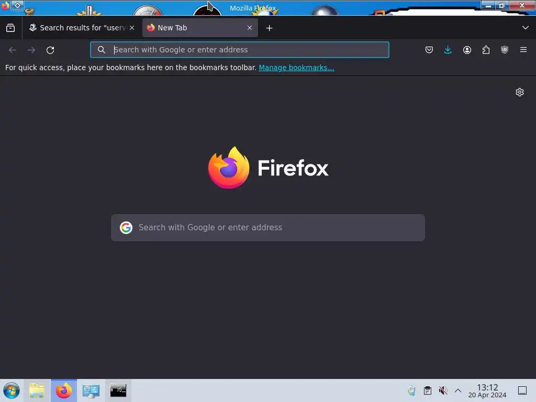Select the New Tab tab
The image size is (536, 402).
click(200, 28)
